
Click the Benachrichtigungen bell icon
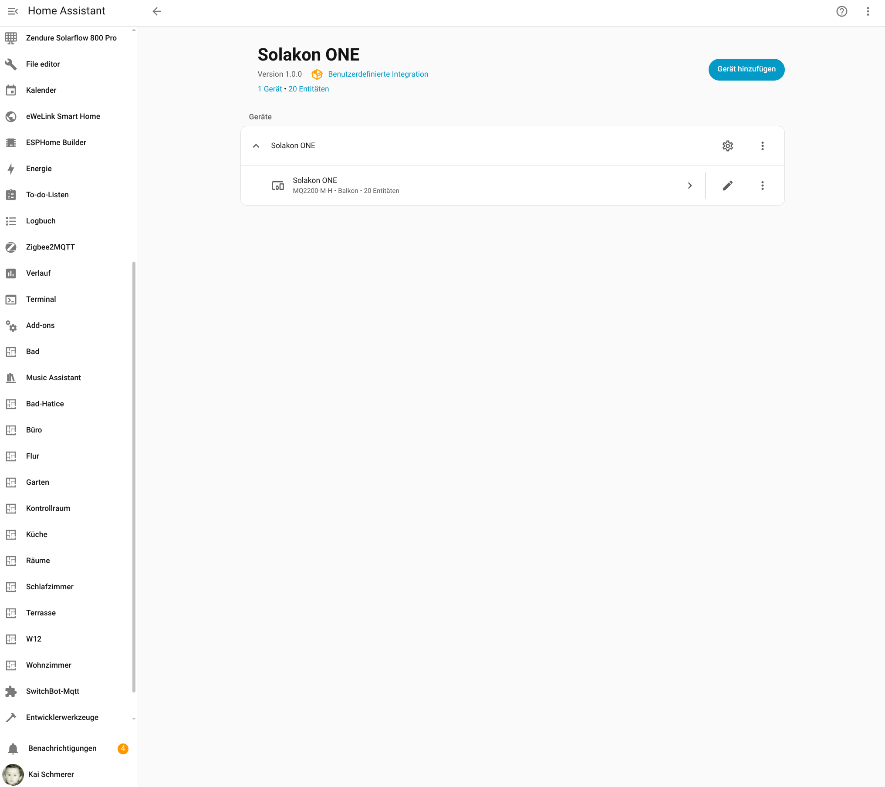point(13,748)
